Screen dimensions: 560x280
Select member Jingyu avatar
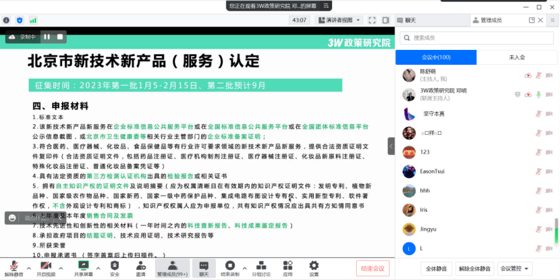409,229
